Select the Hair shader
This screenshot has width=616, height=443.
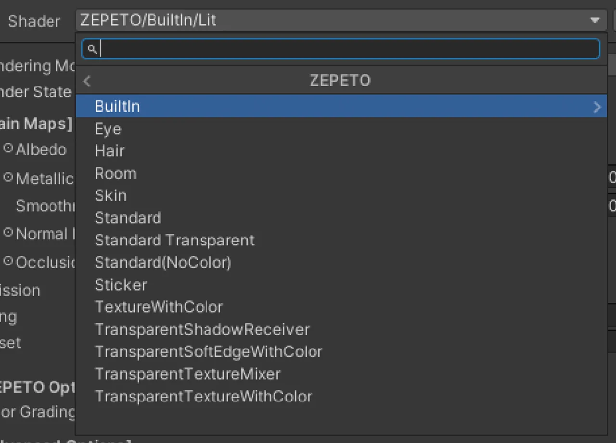[110, 151]
